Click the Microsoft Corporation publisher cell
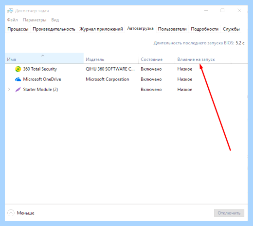Image resolution: width=253 pixels, height=226 pixels. 108,79
